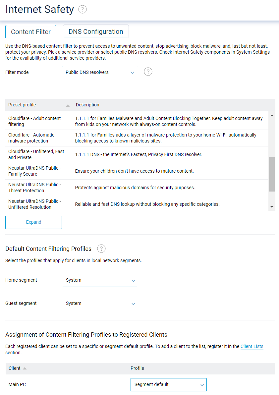Viewport: 279px width, 395px height.
Task: Click the help icon beside Internet Safety title
Action: (x=82, y=9)
